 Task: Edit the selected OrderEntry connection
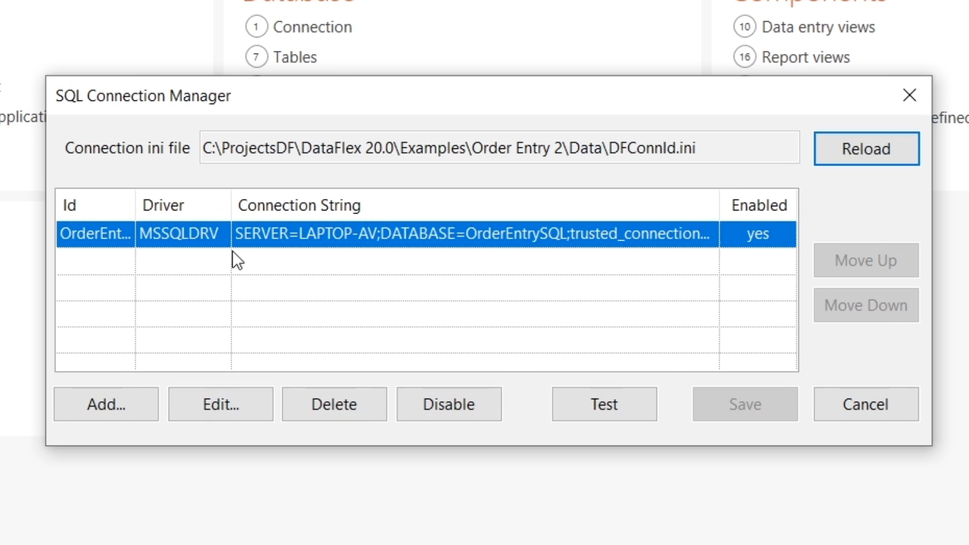221,404
